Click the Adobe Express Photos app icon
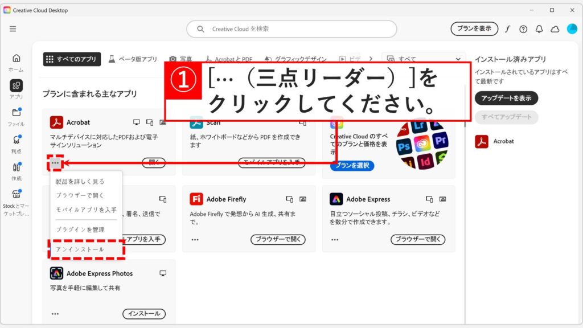Screen dimensions: 583x328 (x=56, y=273)
